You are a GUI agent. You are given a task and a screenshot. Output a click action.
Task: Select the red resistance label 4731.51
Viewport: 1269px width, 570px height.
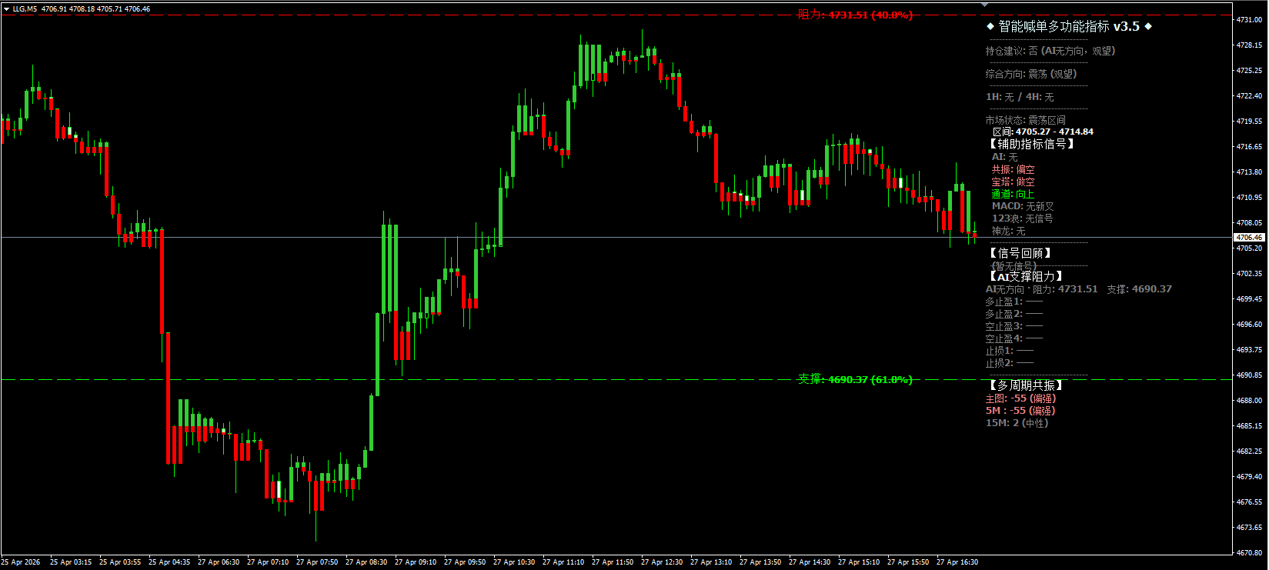pos(854,15)
